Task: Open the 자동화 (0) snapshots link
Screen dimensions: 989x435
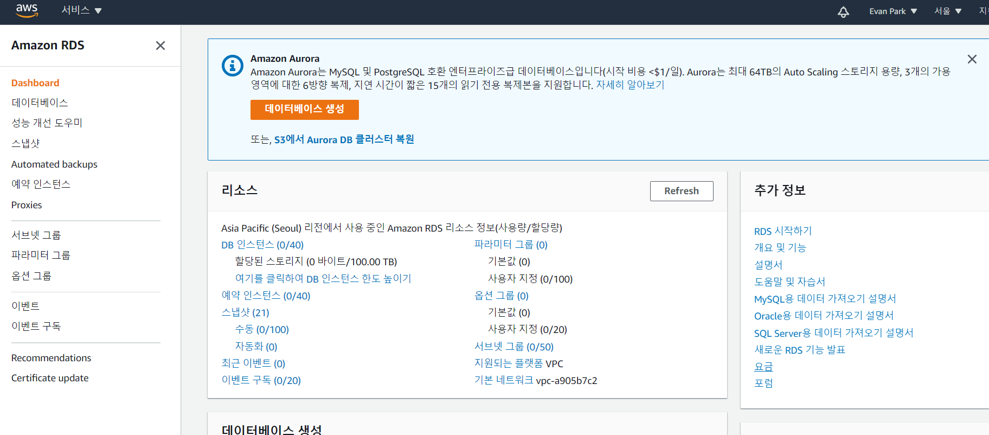Action: click(x=256, y=347)
